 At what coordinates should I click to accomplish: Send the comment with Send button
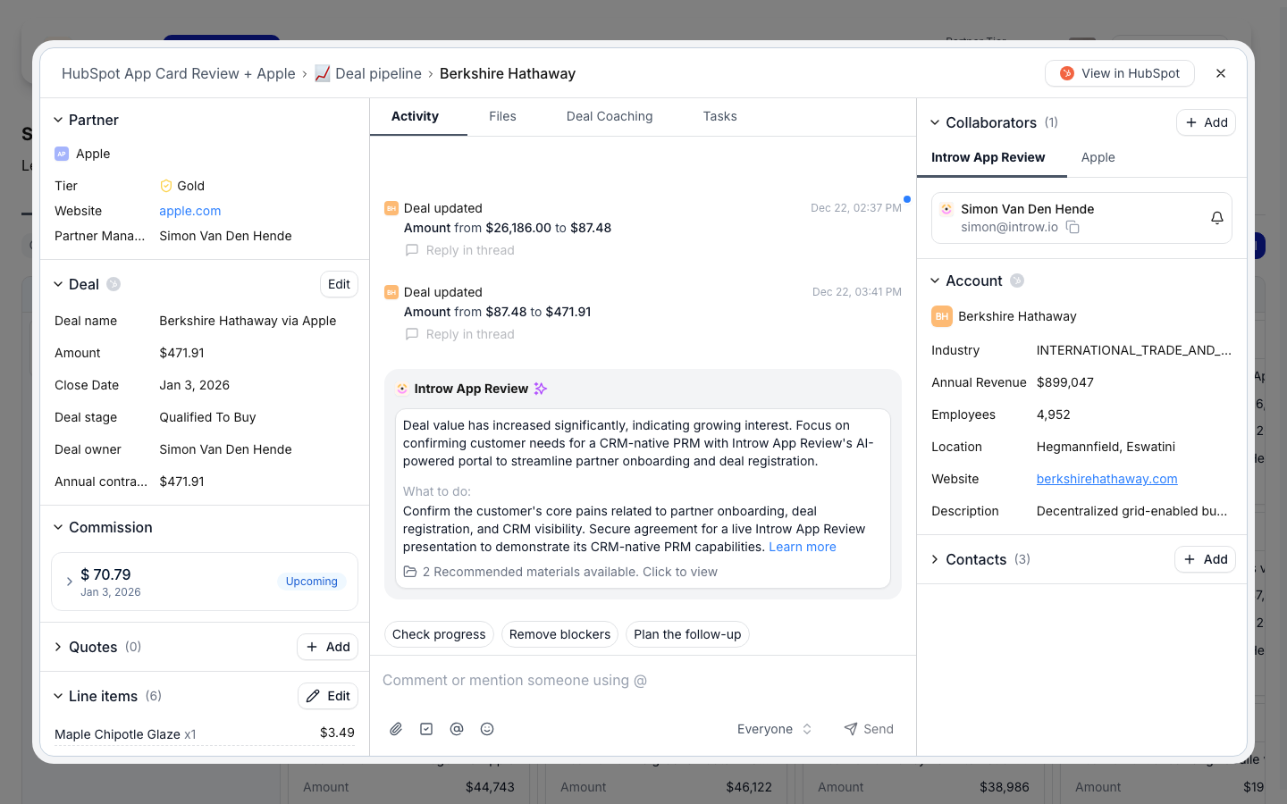coord(869,729)
